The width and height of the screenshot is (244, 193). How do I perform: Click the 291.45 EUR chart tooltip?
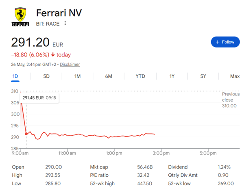pyautogui.click(x=39, y=98)
